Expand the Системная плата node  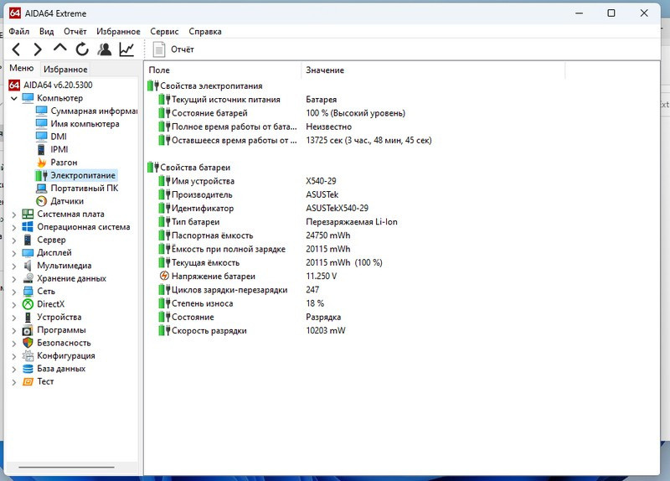pyautogui.click(x=13, y=214)
